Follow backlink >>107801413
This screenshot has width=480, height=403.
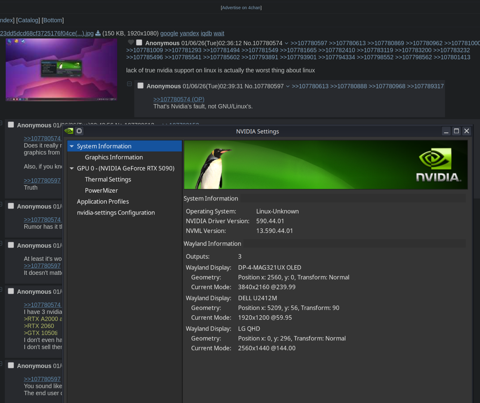452,57
